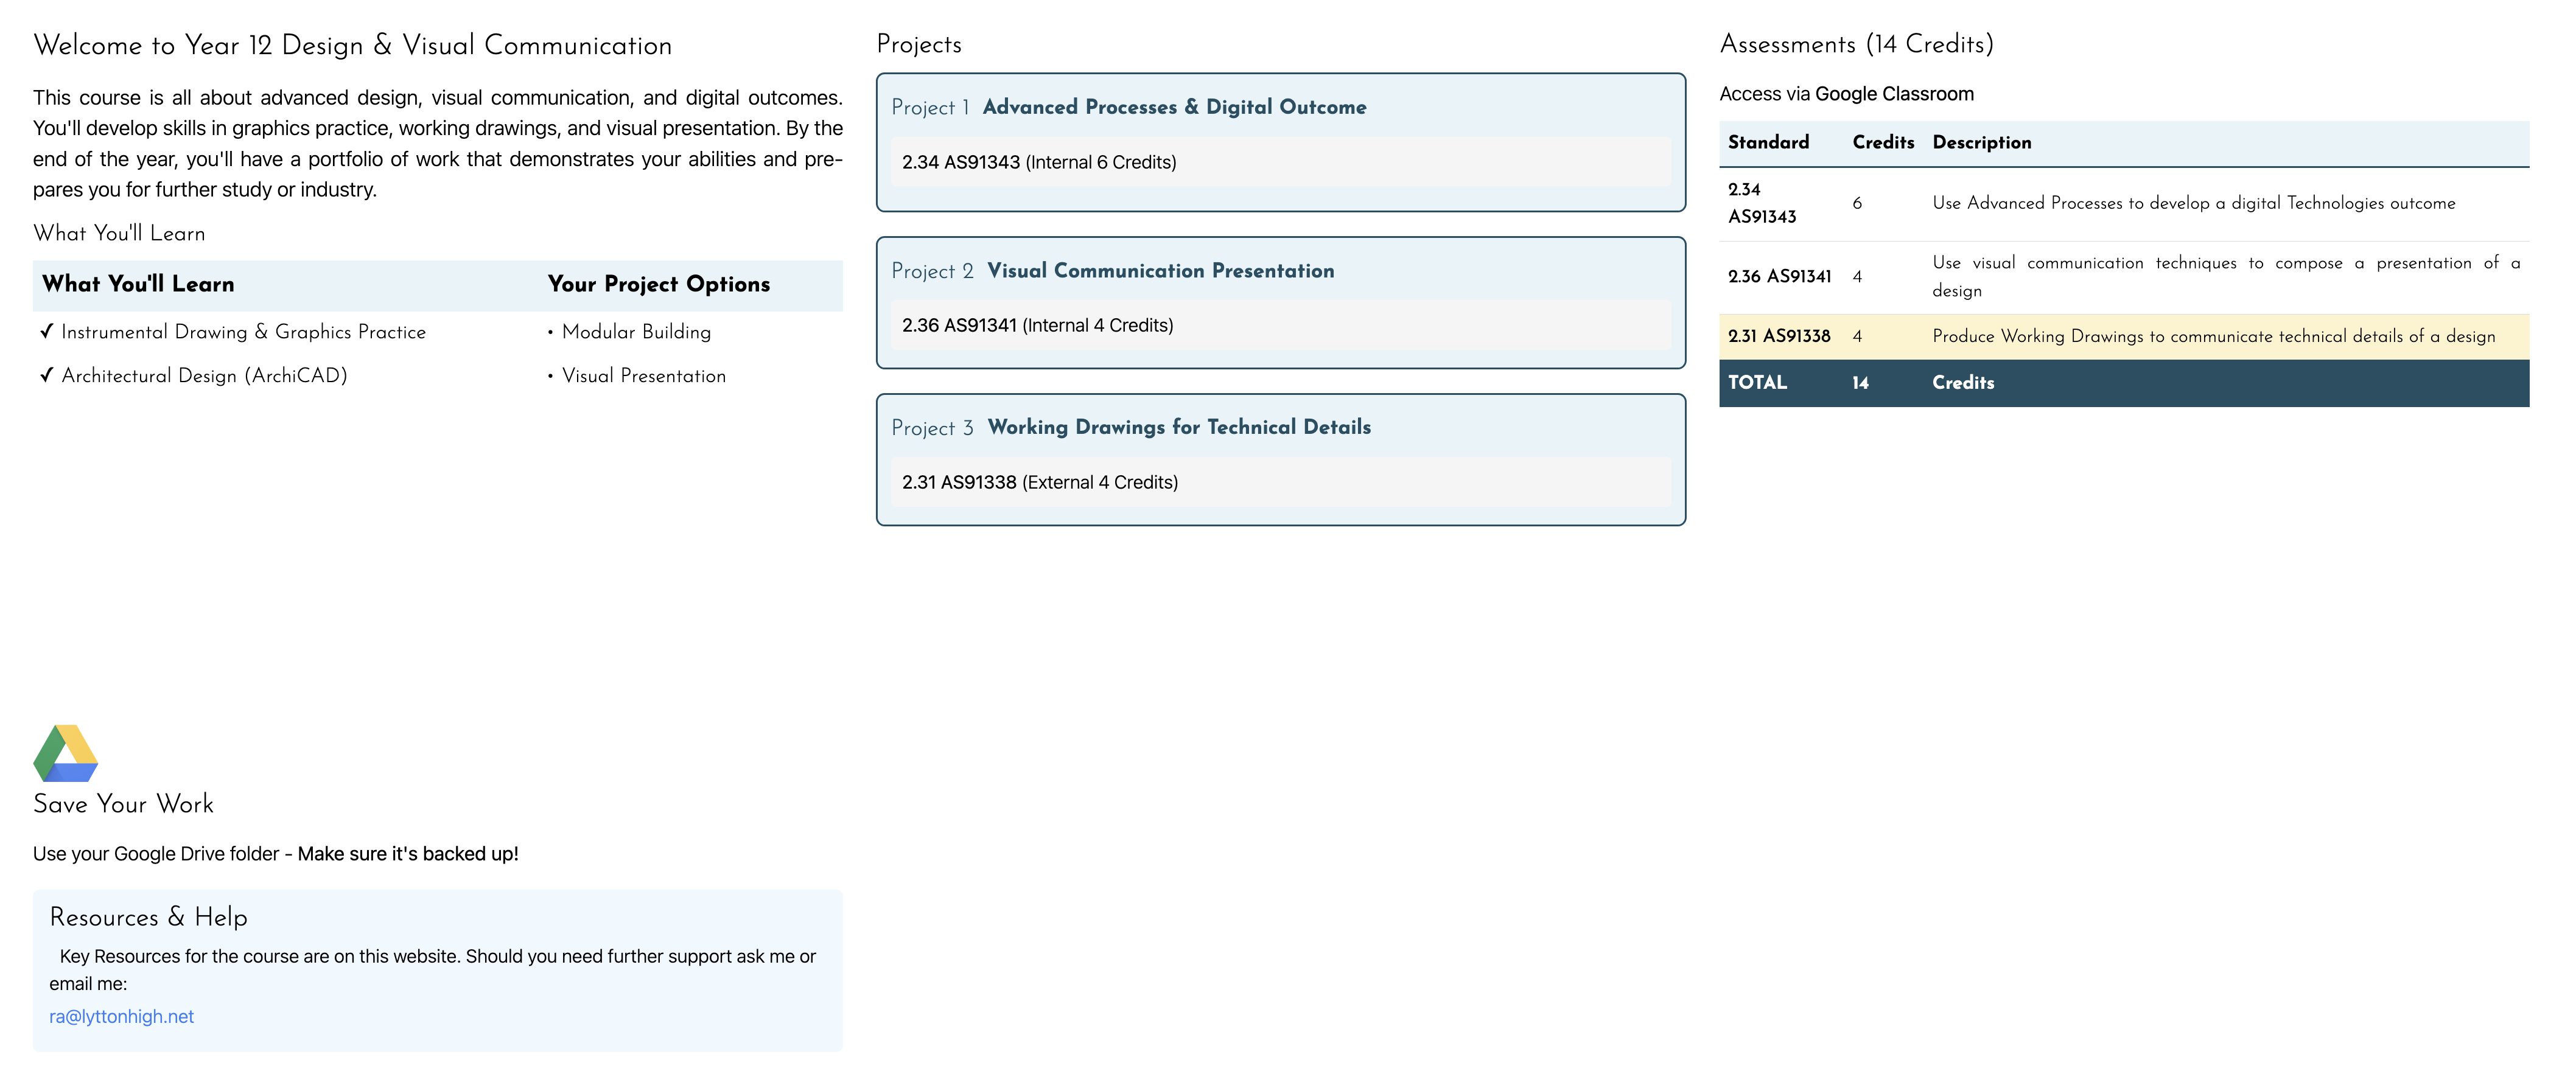Click the Standard column header
Image resolution: width=2576 pixels, height=1088 pixels.
[1768, 142]
